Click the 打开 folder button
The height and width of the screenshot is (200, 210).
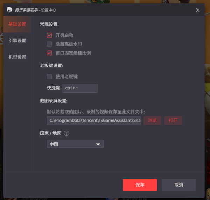click(173, 120)
